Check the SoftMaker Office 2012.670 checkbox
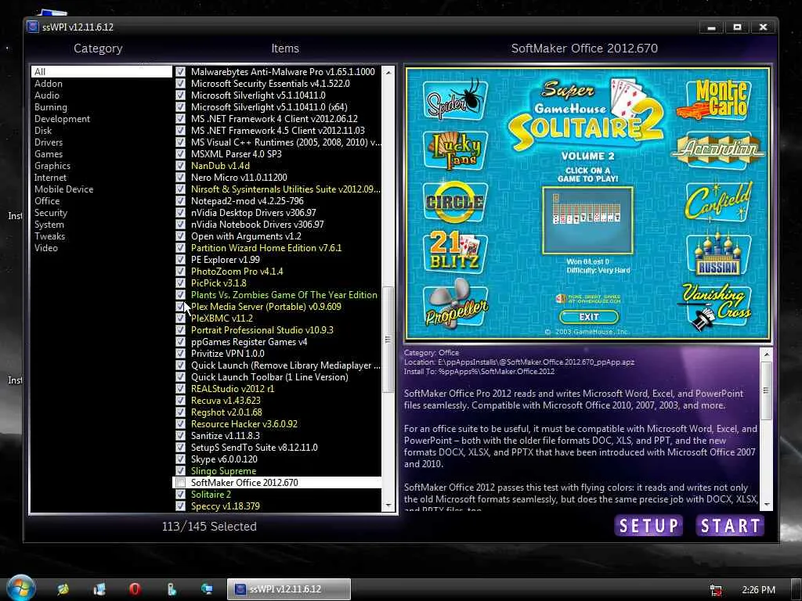Screen dimensions: 802x601 pos(180,482)
